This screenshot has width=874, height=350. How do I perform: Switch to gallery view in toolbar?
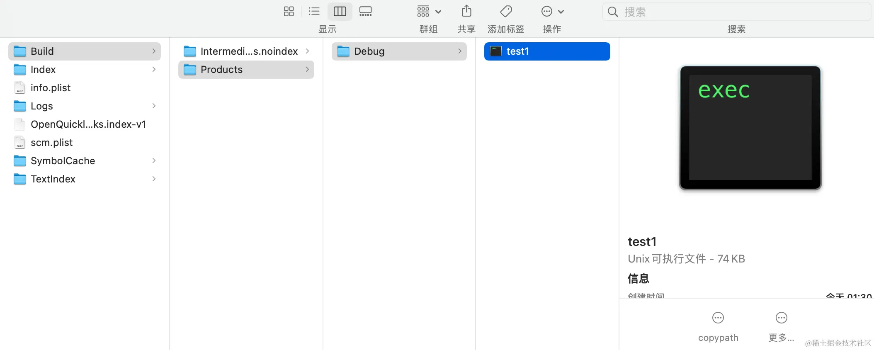pos(365,11)
